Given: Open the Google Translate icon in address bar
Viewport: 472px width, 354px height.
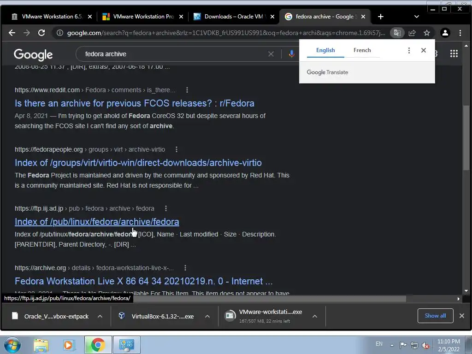Looking at the screenshot, I should coord(397,33).
